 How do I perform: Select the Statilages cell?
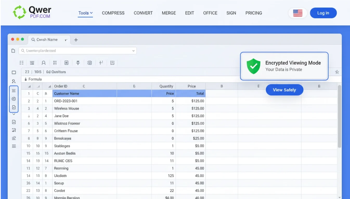coord(85,146)
